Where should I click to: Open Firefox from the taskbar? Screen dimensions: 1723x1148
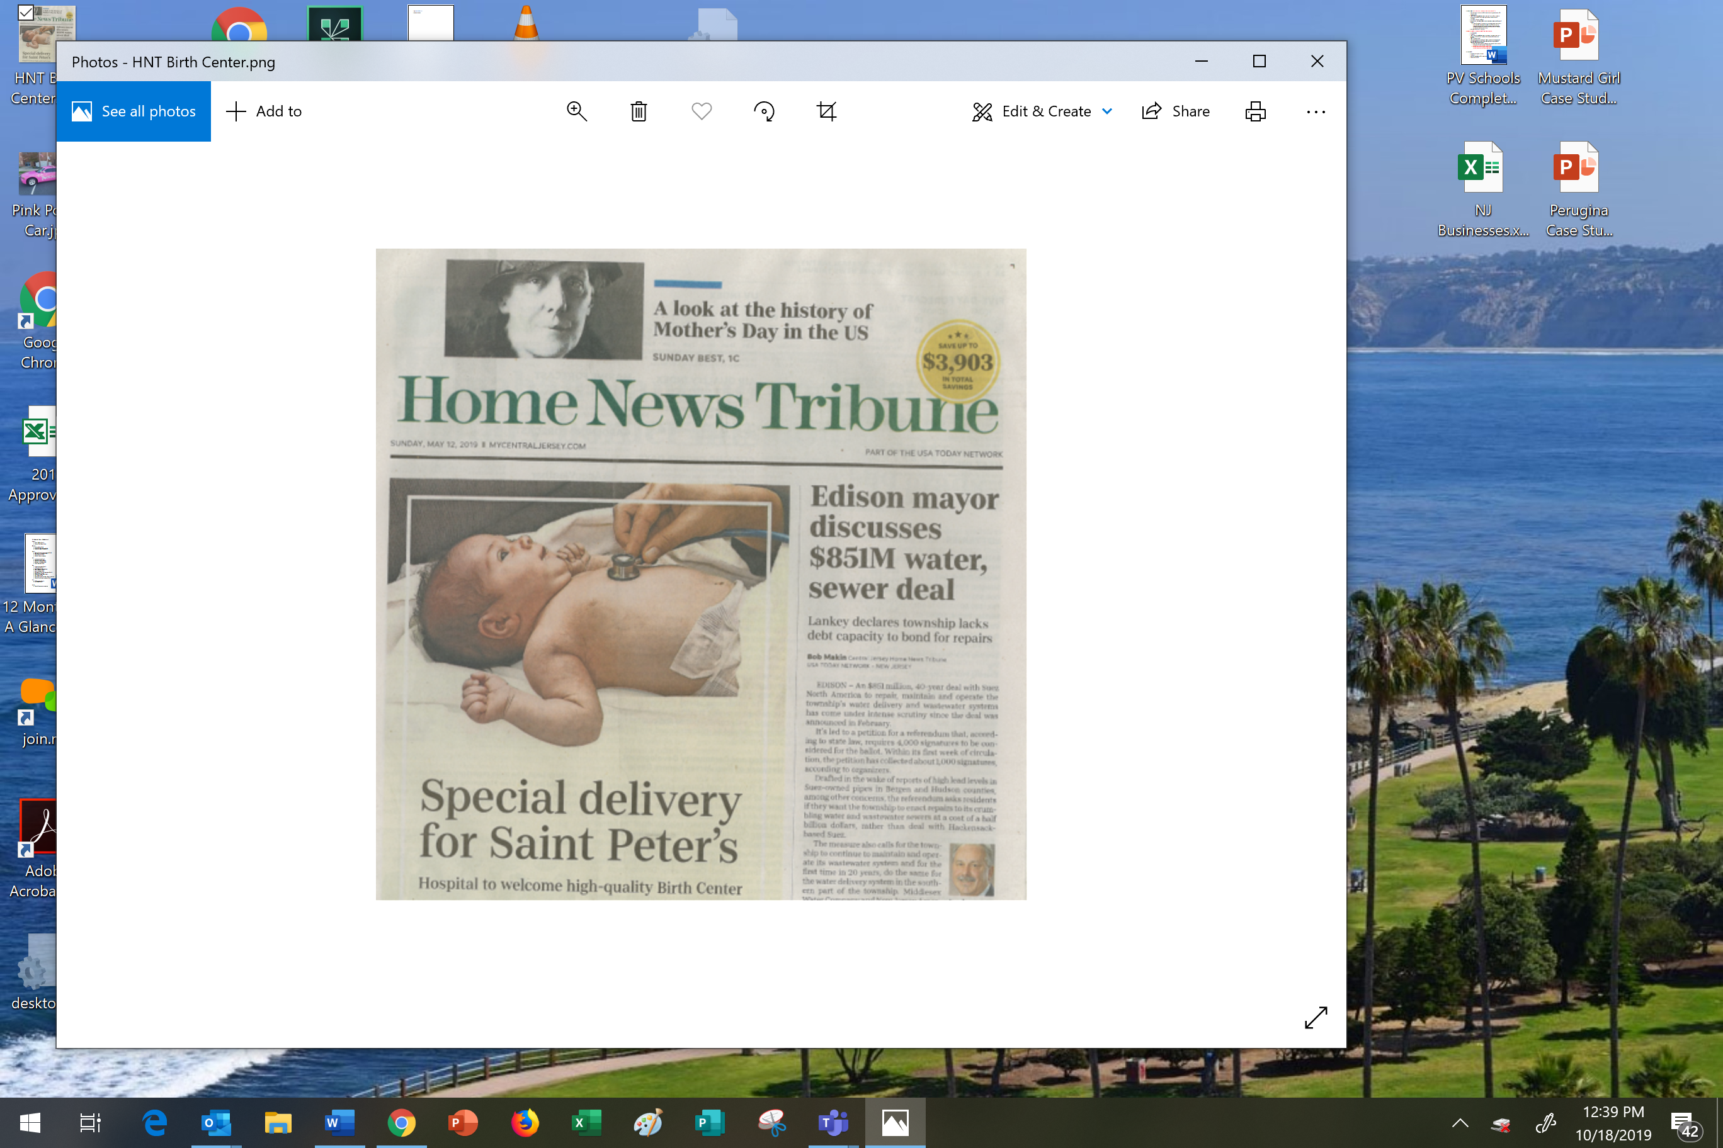tap(525, 1122)
